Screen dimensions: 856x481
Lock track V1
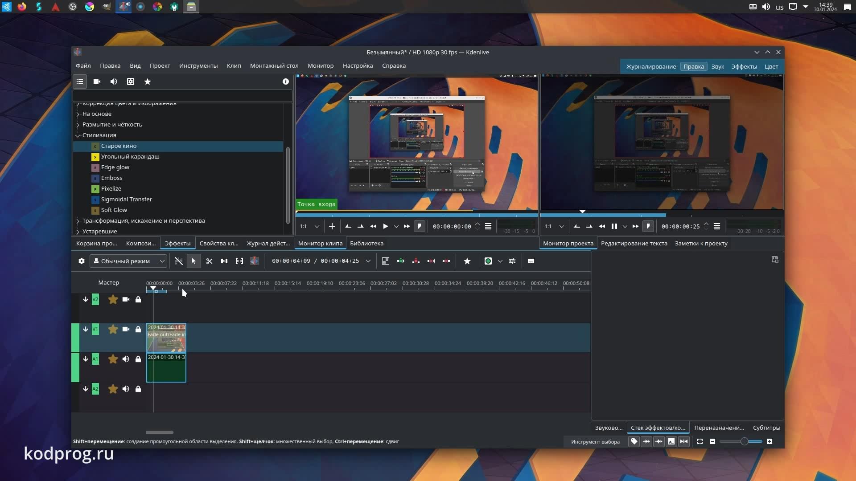point(138,329)
